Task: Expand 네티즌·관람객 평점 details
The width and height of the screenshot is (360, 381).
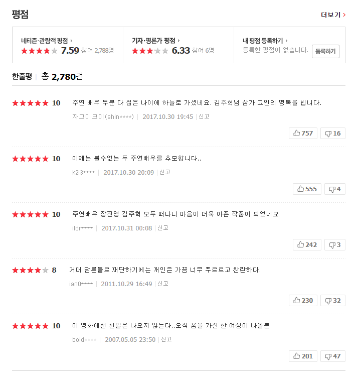Action: [x=47, y=41]
